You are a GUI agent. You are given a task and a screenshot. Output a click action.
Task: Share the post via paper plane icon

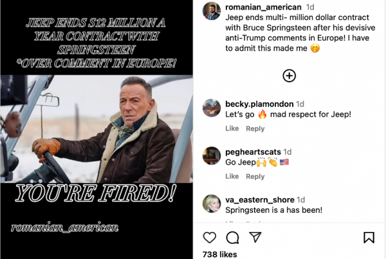(255, 237)
